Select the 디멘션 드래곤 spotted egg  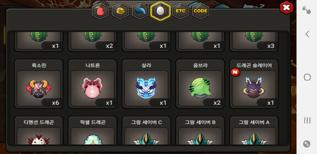[39, 130]
